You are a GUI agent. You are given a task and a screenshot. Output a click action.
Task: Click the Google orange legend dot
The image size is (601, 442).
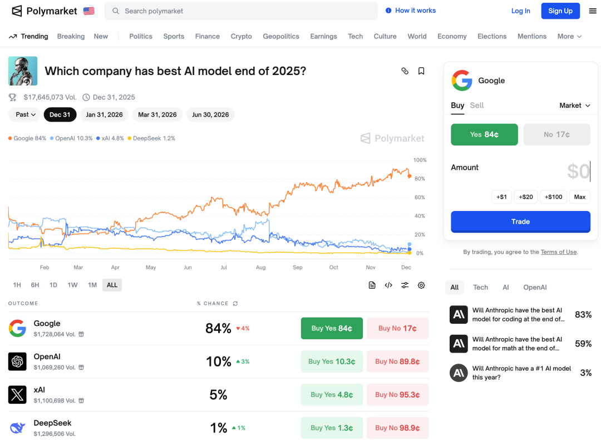coord(10,138)
